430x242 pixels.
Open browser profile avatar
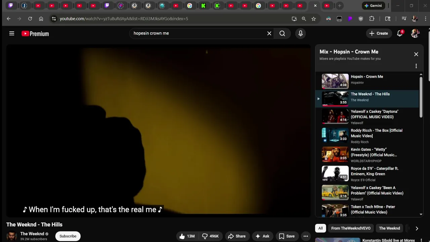coord(415,18)
